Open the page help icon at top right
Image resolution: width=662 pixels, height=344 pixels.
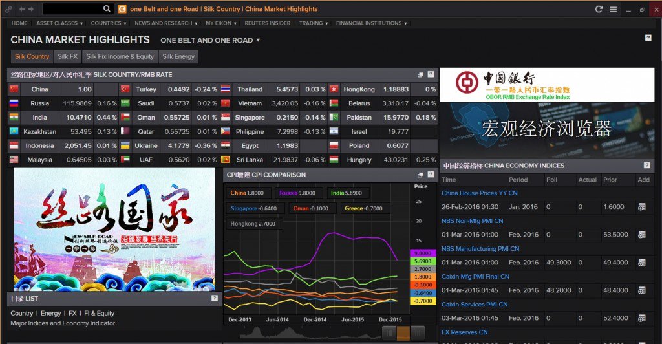[648, 38]
